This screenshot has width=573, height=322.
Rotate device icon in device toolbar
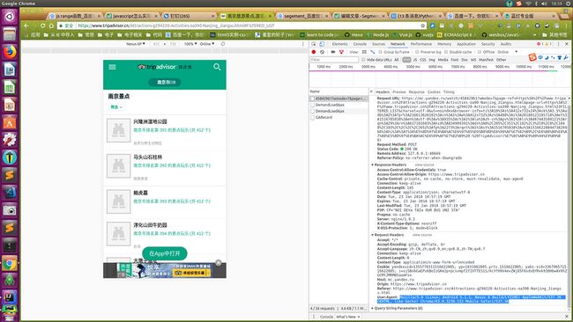pyautogui.click(x=223, y=44)
